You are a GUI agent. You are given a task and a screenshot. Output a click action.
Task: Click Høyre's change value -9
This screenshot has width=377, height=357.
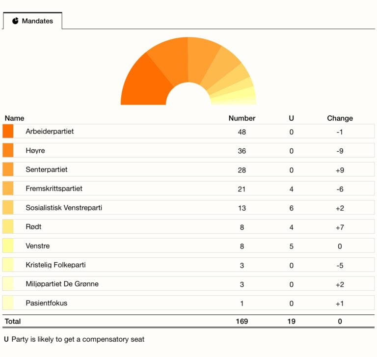coord(340,151)
